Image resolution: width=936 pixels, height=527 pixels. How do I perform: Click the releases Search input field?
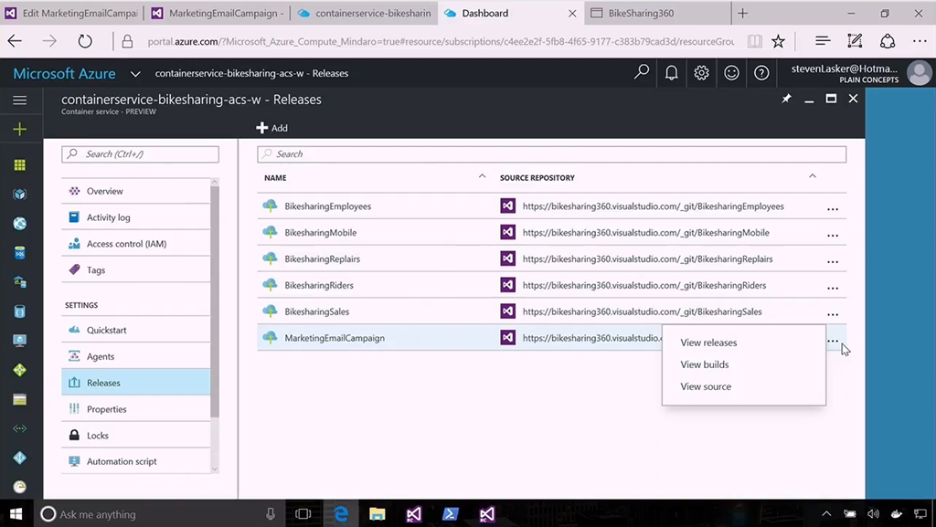(x=551, y=154)
